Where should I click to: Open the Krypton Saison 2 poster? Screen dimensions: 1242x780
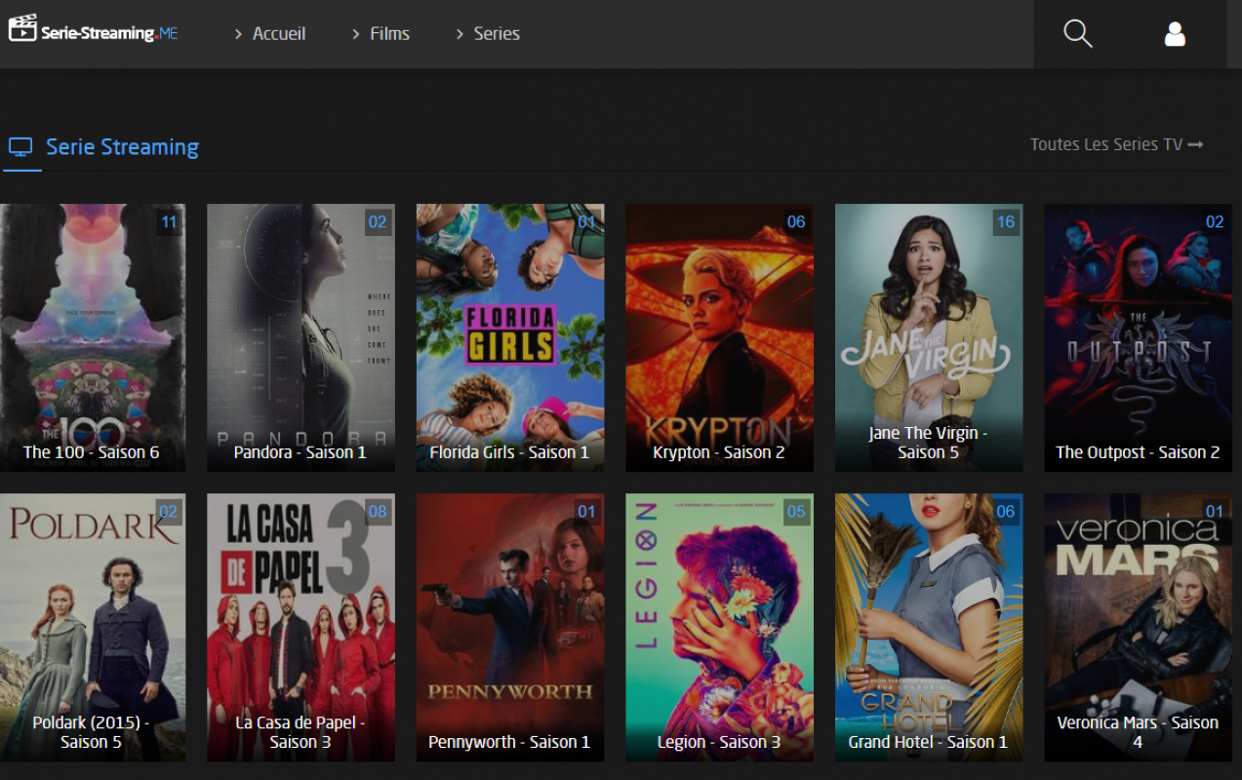[x=719, y=337]
